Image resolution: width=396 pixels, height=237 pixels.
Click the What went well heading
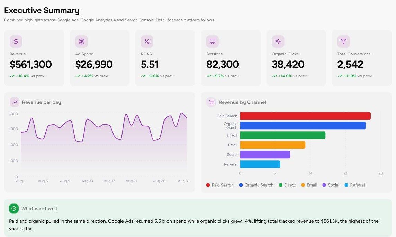[39, 209]
